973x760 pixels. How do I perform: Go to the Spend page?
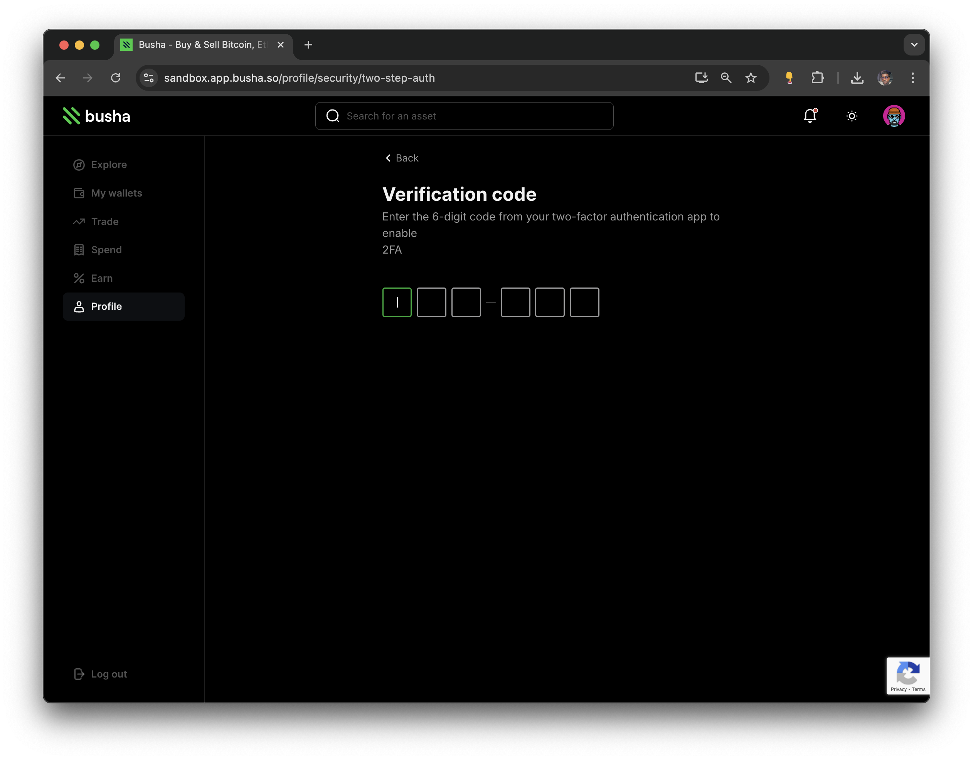tap(106, 249)
